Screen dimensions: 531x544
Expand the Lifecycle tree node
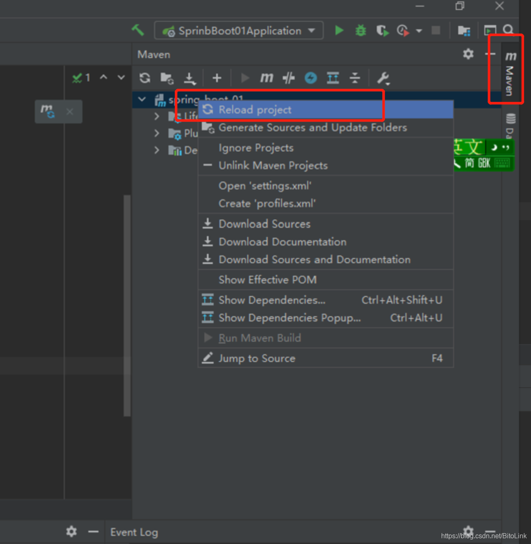(157, 116)
